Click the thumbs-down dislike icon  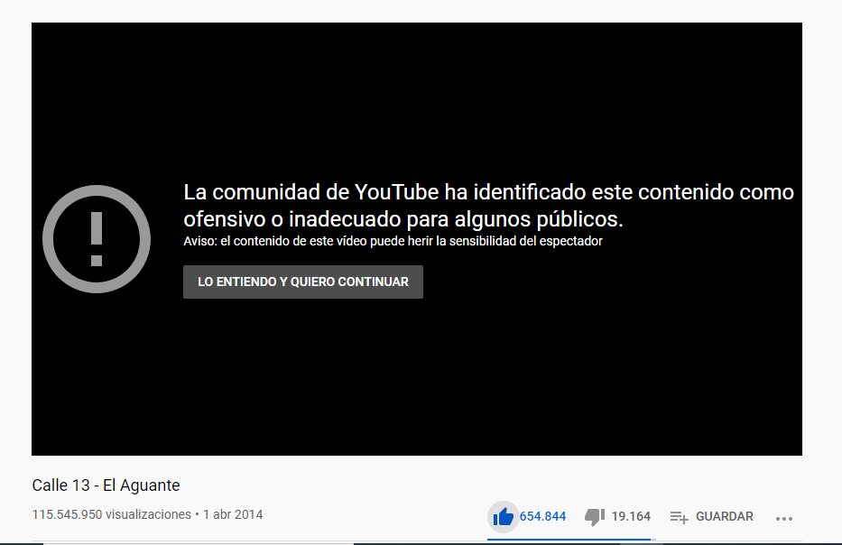click(x=595, y=517)
